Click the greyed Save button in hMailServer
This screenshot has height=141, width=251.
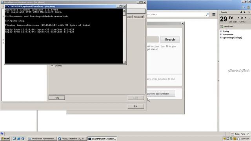pyautogui.click(x=136, y=98)
